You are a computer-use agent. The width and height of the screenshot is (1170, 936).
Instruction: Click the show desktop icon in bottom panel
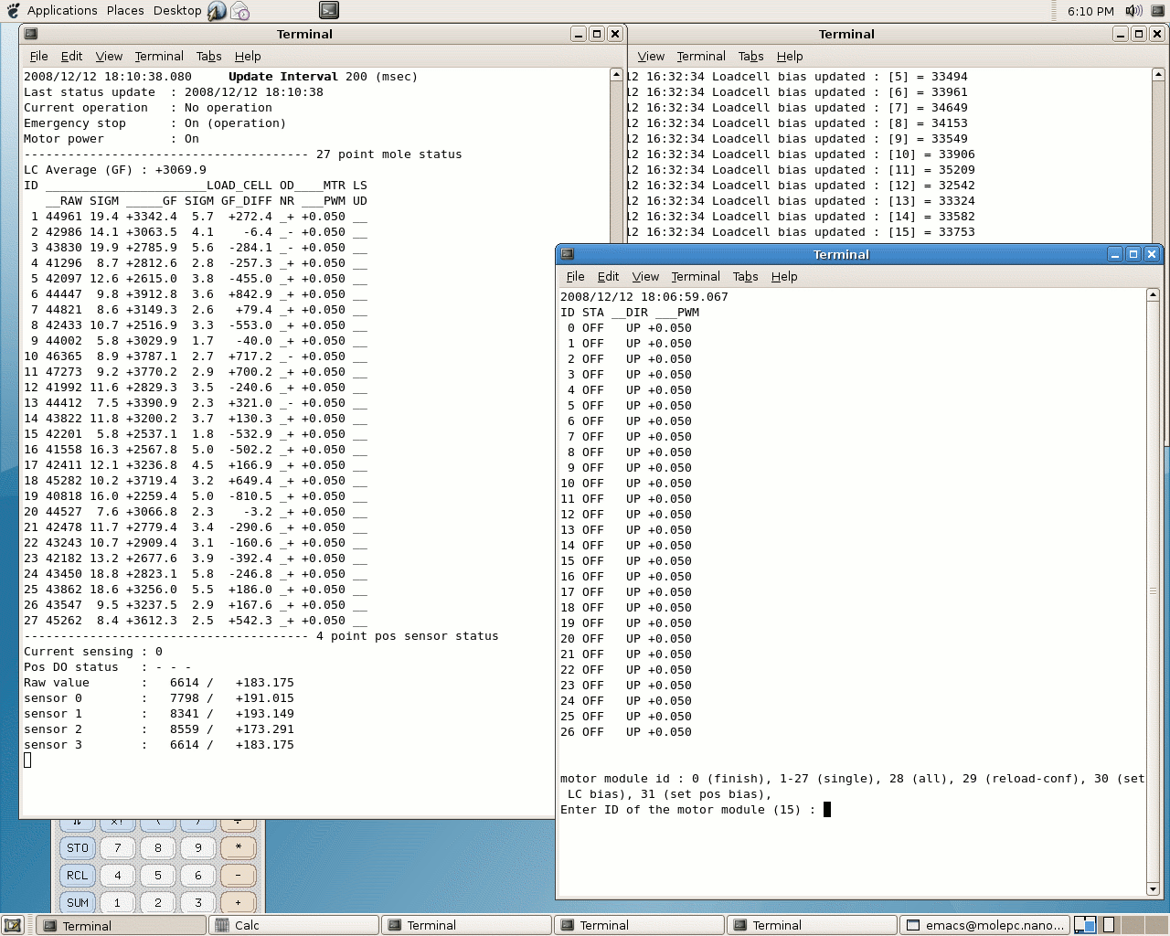13,925
